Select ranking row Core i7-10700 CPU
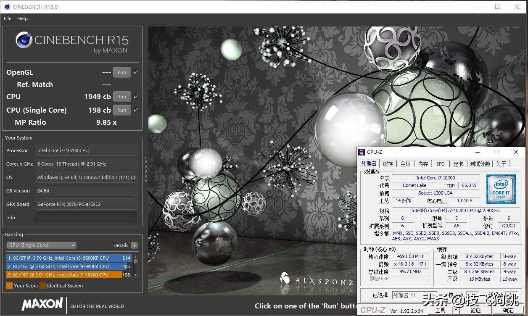 [69, 275]
